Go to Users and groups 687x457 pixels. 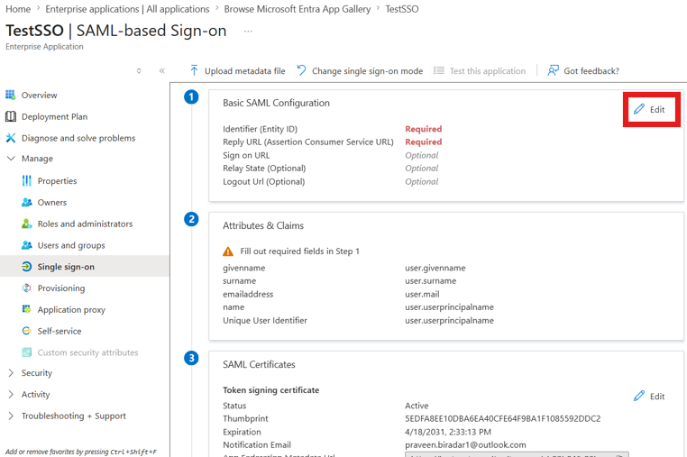coord(71,245)
